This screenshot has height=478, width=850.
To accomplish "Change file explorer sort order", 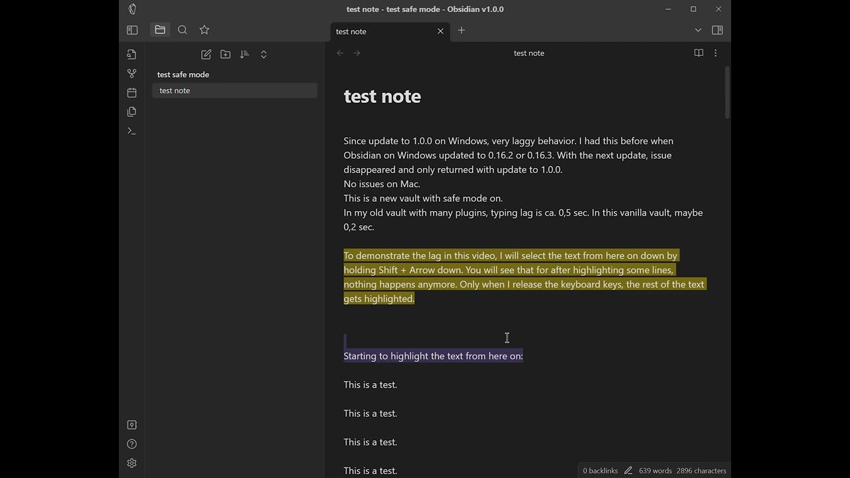I will coord(244,54).
